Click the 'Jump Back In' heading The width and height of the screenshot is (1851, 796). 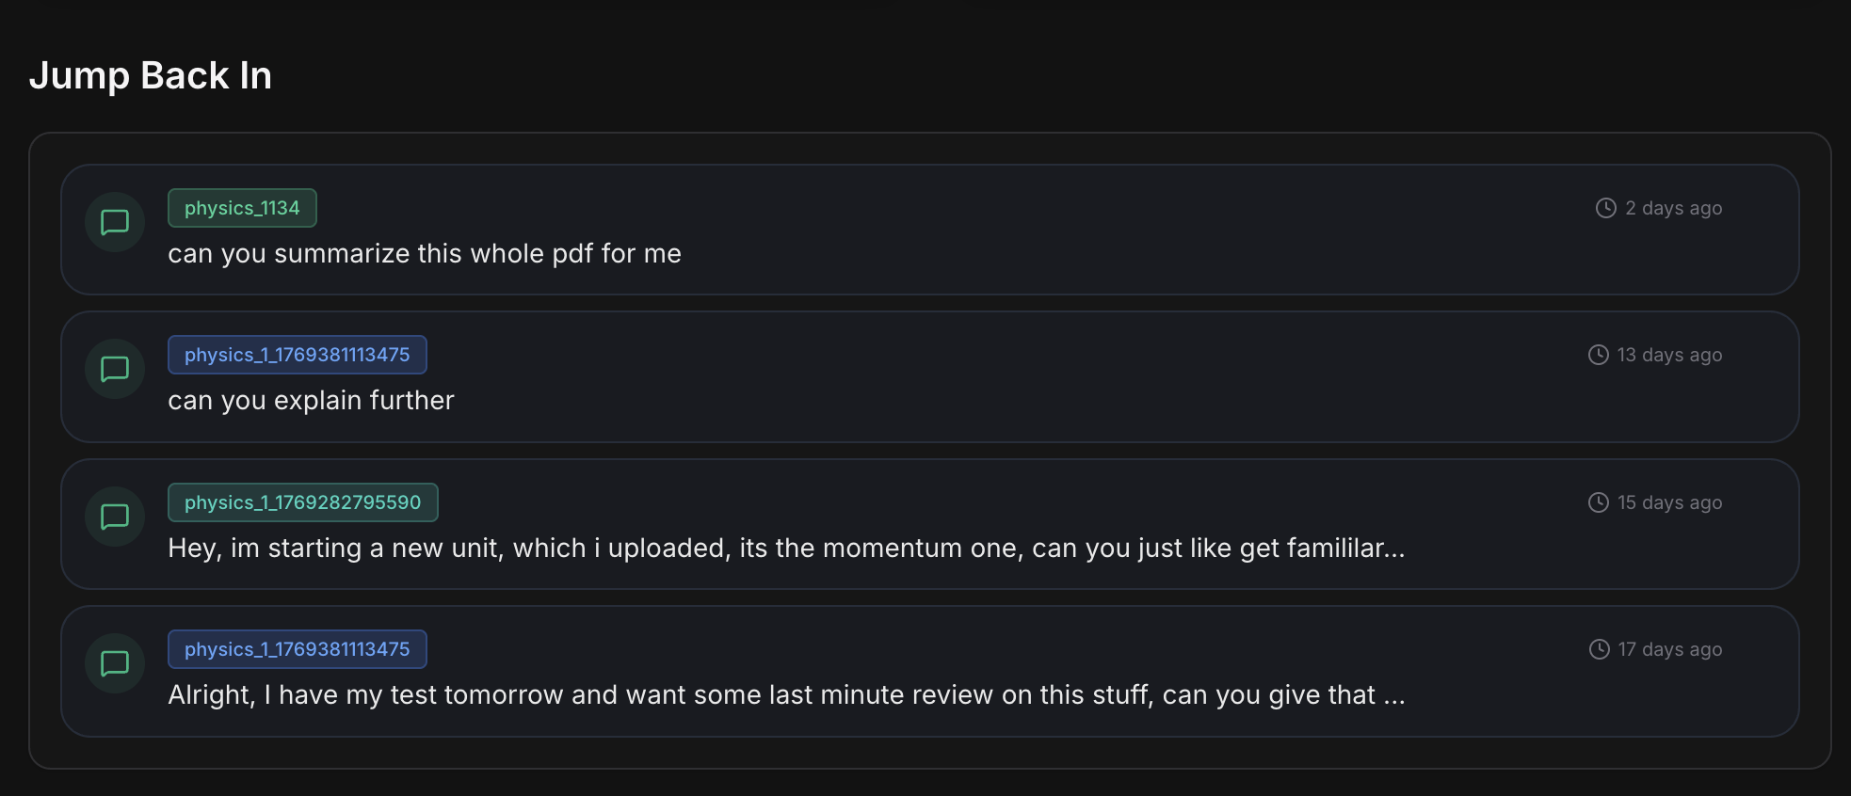(x=152, y=74)
